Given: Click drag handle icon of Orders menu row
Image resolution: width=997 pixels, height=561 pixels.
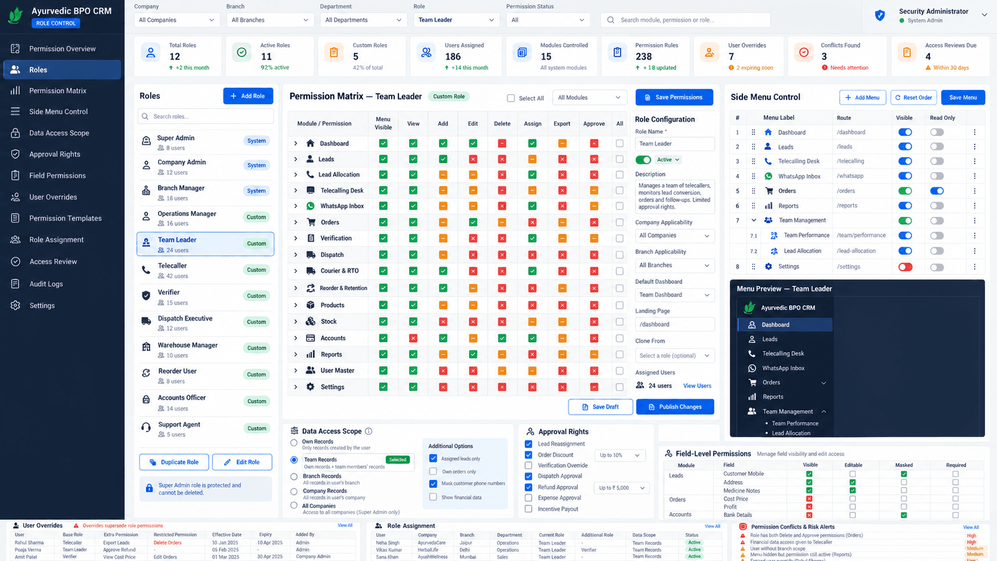Looking at the screenshot, I should (753, 191).
